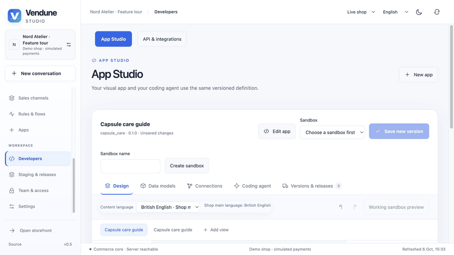Open Versions & releases tab

pyautogui.click(x=312, y=186)
